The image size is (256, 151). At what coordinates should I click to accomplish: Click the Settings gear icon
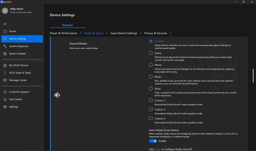pos(5,107)
